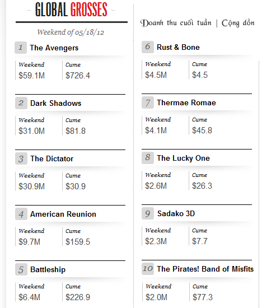Click Doanh thu cuối tuần label

[x=176, y=23]
